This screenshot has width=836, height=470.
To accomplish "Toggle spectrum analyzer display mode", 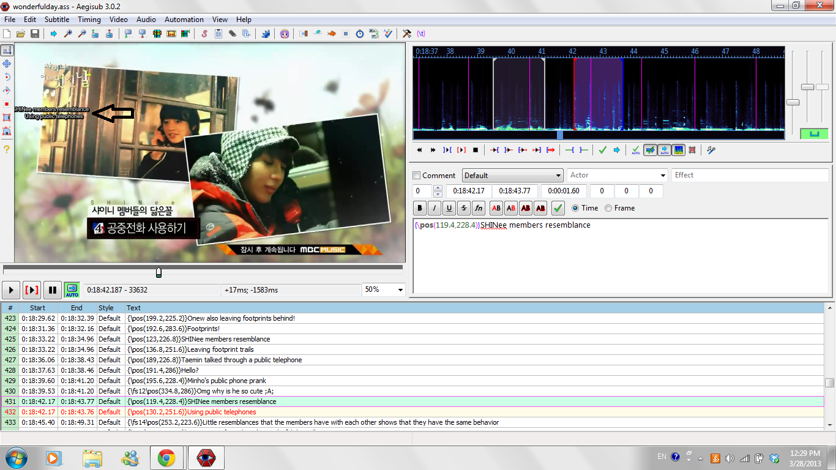I will [x=678, y=150].
